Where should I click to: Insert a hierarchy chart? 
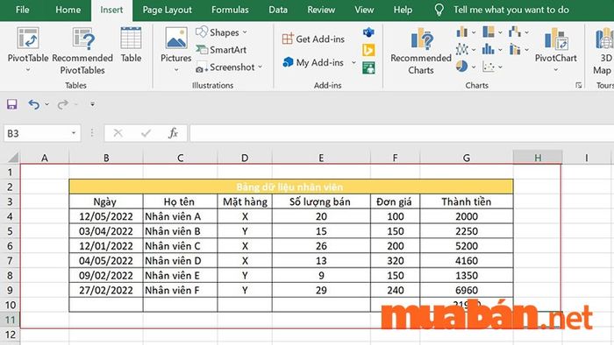489,32
